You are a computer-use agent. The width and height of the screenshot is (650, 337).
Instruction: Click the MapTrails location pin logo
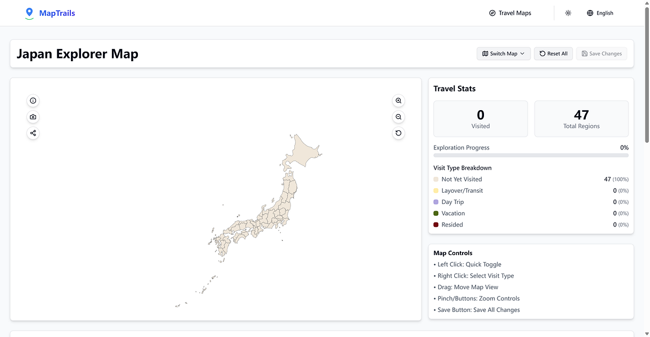pyautogui.click(x=29, y=13)
